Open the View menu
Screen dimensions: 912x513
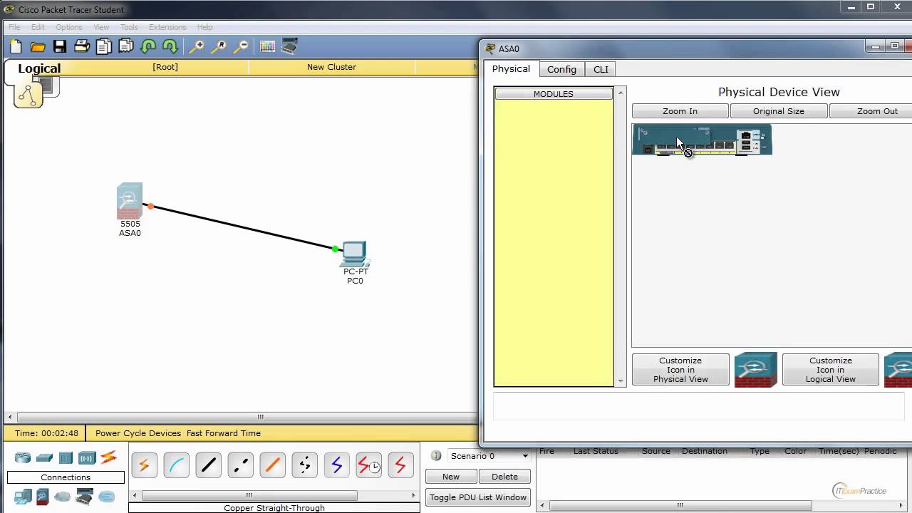tap(101, 27)
